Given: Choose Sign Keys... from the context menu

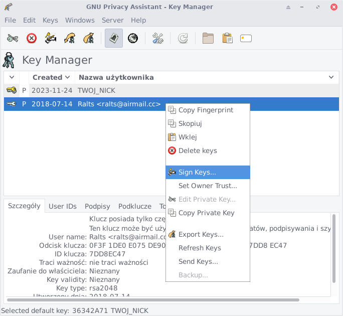Looking at the screenshot, I should 197,172.
